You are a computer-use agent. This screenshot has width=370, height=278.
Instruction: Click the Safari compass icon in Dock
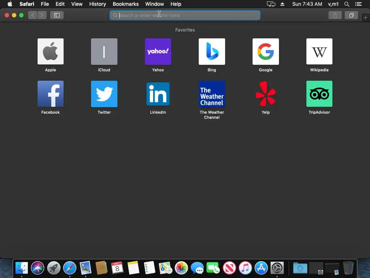click(70, 268)
